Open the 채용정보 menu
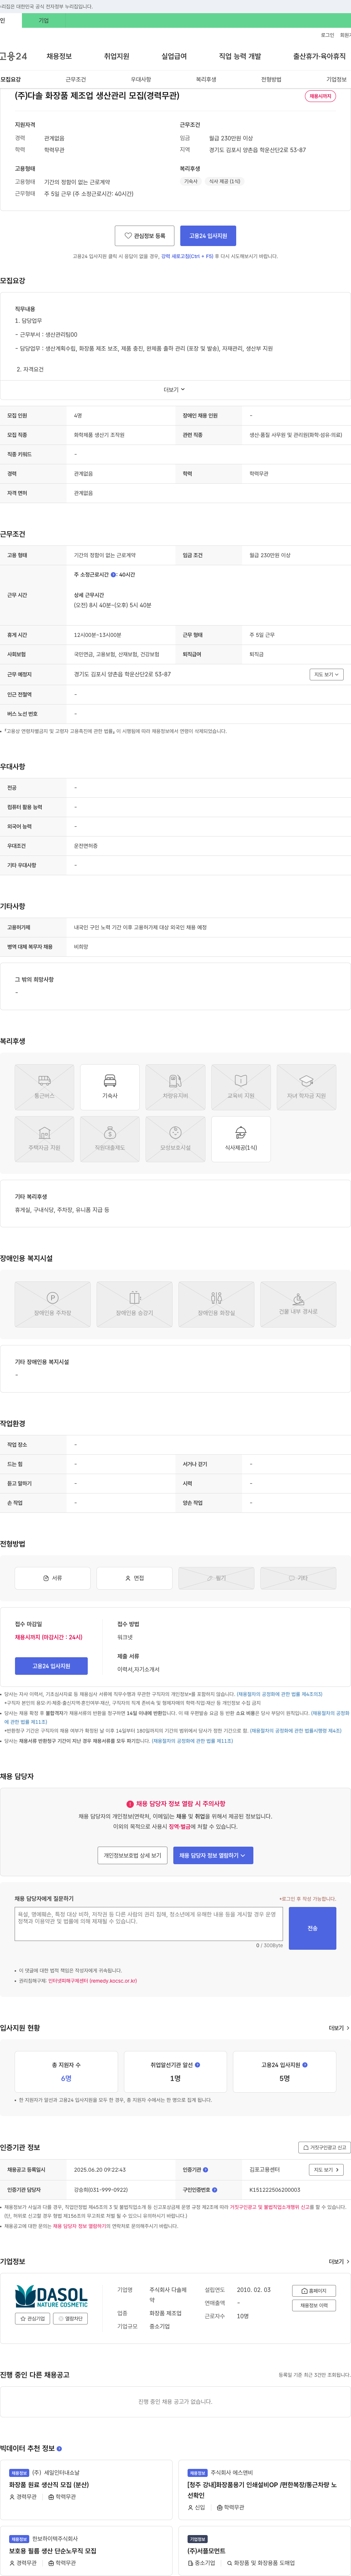 tap(59, 56)
